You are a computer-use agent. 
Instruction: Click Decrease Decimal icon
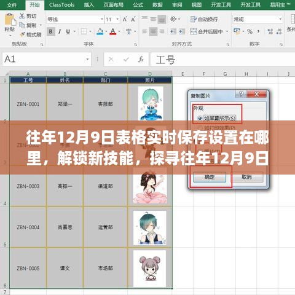(279, 31)
